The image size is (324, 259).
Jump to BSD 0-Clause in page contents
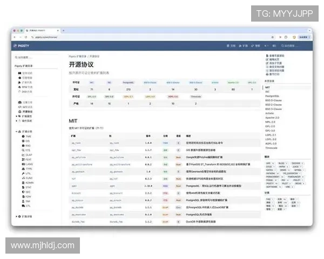273,100
